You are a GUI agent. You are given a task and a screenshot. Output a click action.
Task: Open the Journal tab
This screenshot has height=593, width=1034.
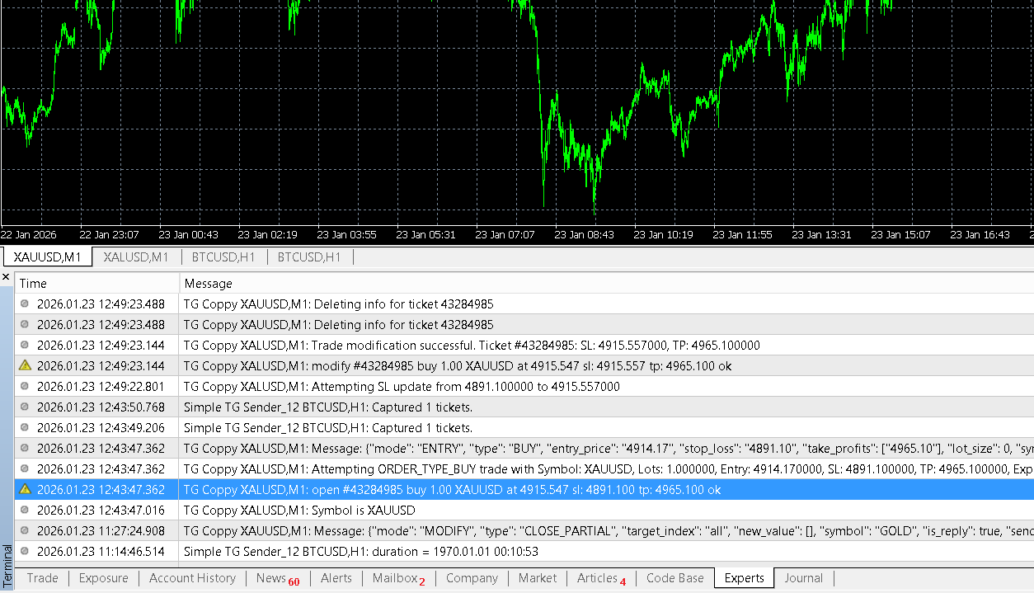click(804, 578)
